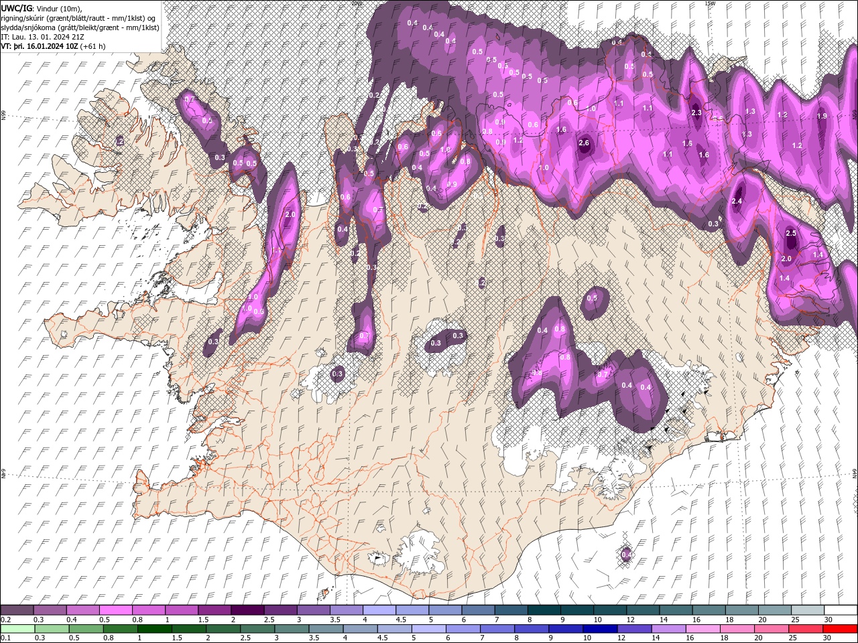Select the light pink 16–18 swatch, bottom legend row

[x=704, y=629]
